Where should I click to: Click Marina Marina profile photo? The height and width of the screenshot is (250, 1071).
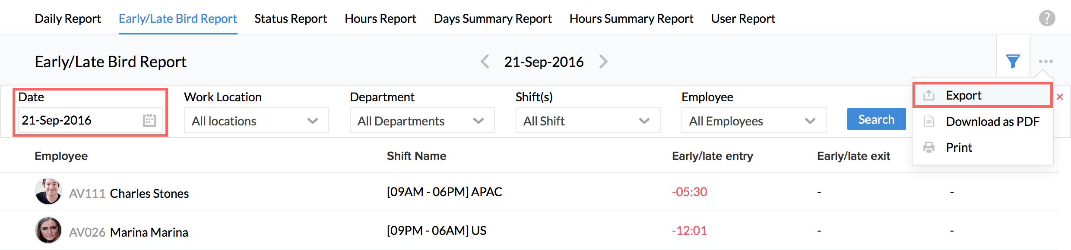click(x=48, y=230)
